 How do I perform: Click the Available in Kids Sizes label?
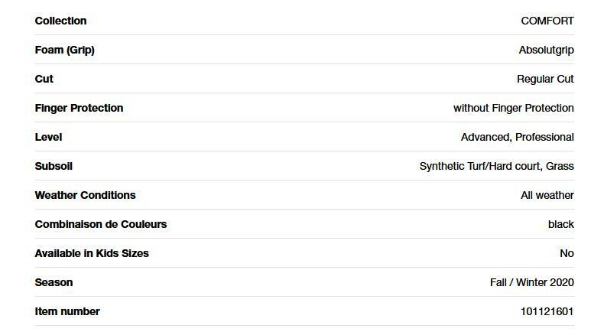click(92, 253)
